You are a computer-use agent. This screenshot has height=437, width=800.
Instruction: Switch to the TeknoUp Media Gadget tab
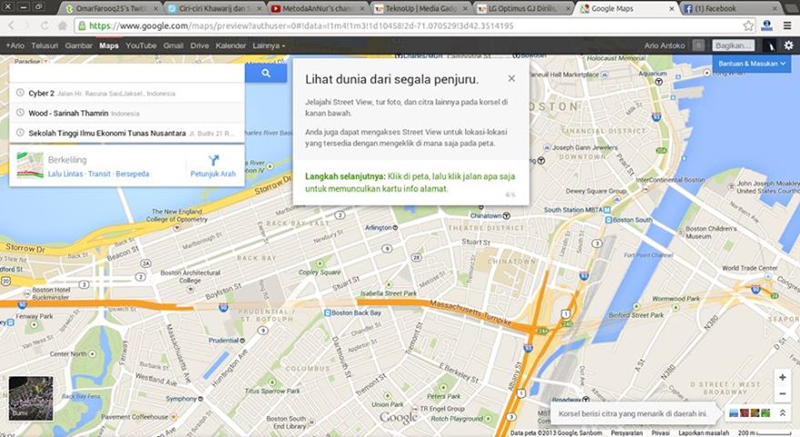coord(420,9)
